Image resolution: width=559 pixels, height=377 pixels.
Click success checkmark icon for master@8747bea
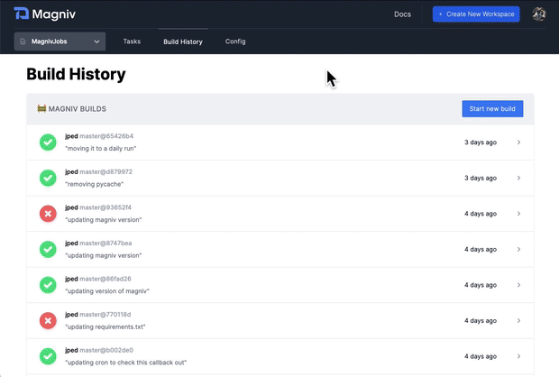pyautogui.click(x=48, y=249)
